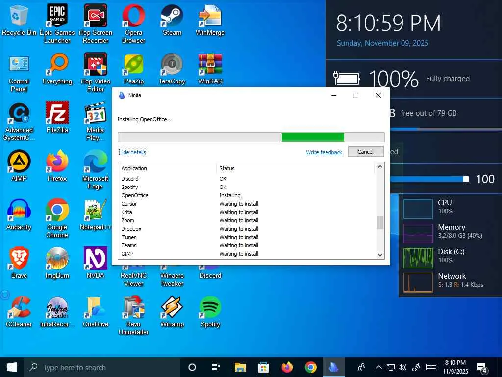Click the Ninite list scroll-up arrow
Viewport: 502px width, 377px height.
pos(380,166)
